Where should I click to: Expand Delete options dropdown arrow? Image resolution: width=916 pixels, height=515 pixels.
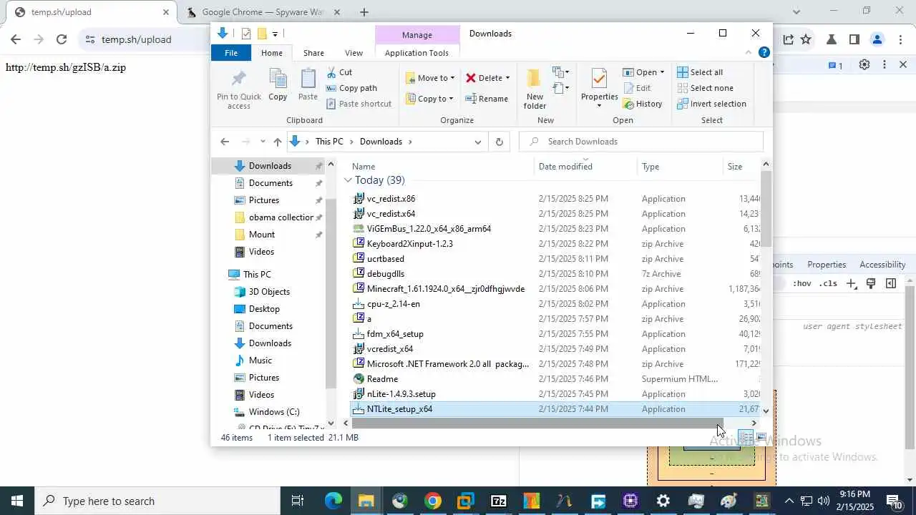click(x=507, y=78)
